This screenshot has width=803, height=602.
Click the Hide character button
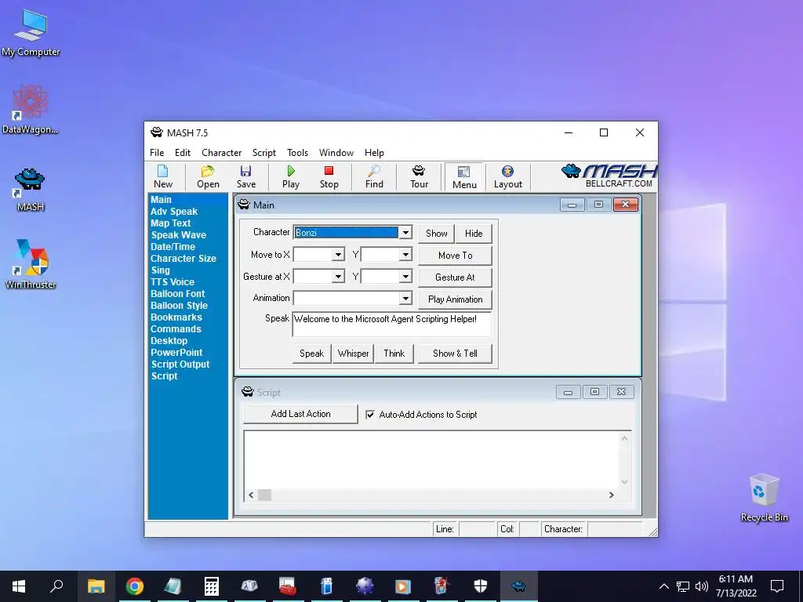(474, 234)
